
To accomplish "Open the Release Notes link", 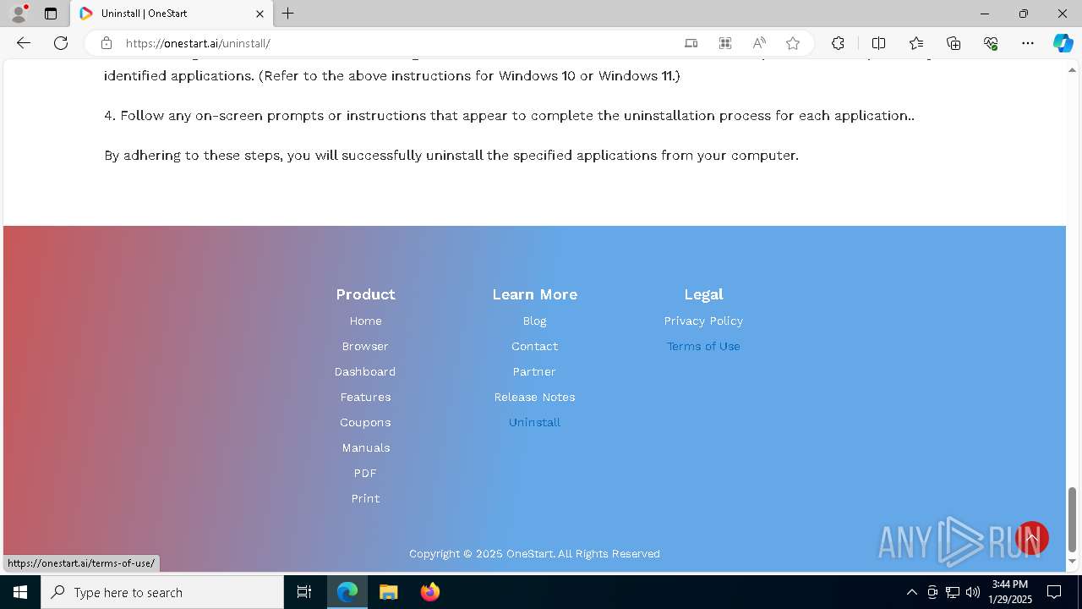I will tap(534, 397).
